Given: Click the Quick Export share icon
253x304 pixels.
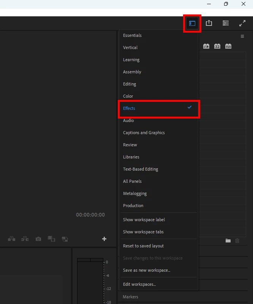Looking at the screenshot, I should pos(209,23).
